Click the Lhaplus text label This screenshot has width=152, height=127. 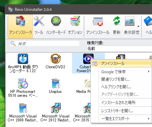[x=55, y=92]
